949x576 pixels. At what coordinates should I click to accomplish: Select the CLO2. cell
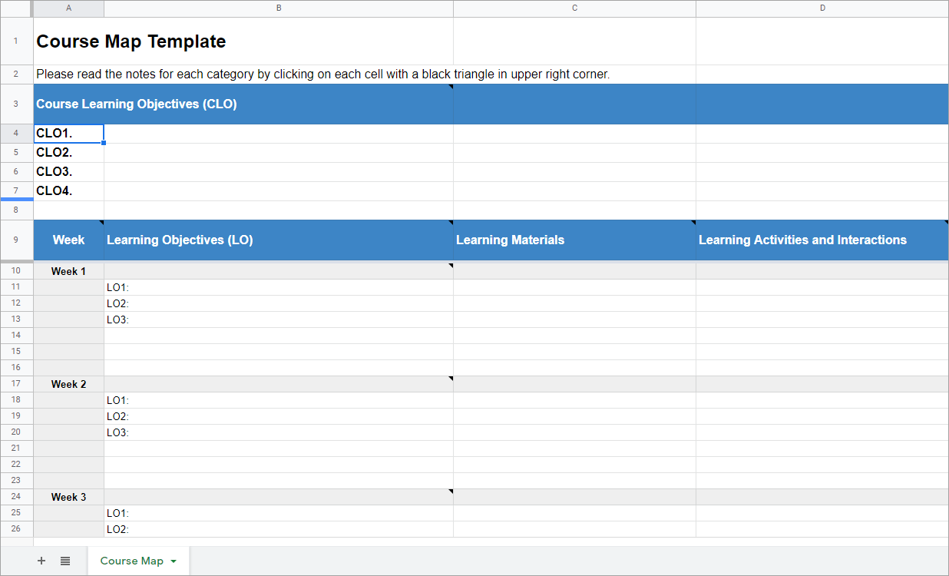[69, 153]
